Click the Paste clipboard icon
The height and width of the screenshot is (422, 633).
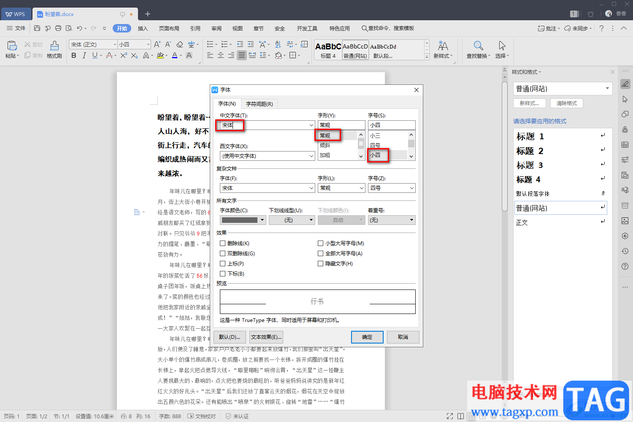[12, 46]
